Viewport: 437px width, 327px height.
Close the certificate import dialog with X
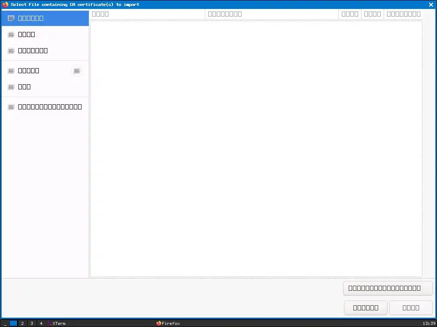[431, 4]
